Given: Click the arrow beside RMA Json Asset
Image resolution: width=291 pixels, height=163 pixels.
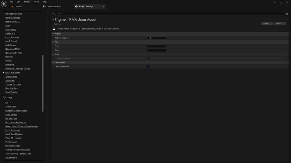Looking at the screenshot, I should point(3,73).
